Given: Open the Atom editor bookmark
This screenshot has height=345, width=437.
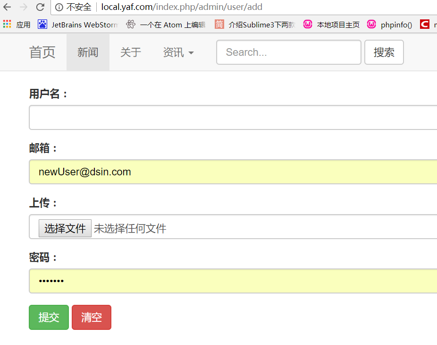Looking at the screenshot, I should point(166,25).
